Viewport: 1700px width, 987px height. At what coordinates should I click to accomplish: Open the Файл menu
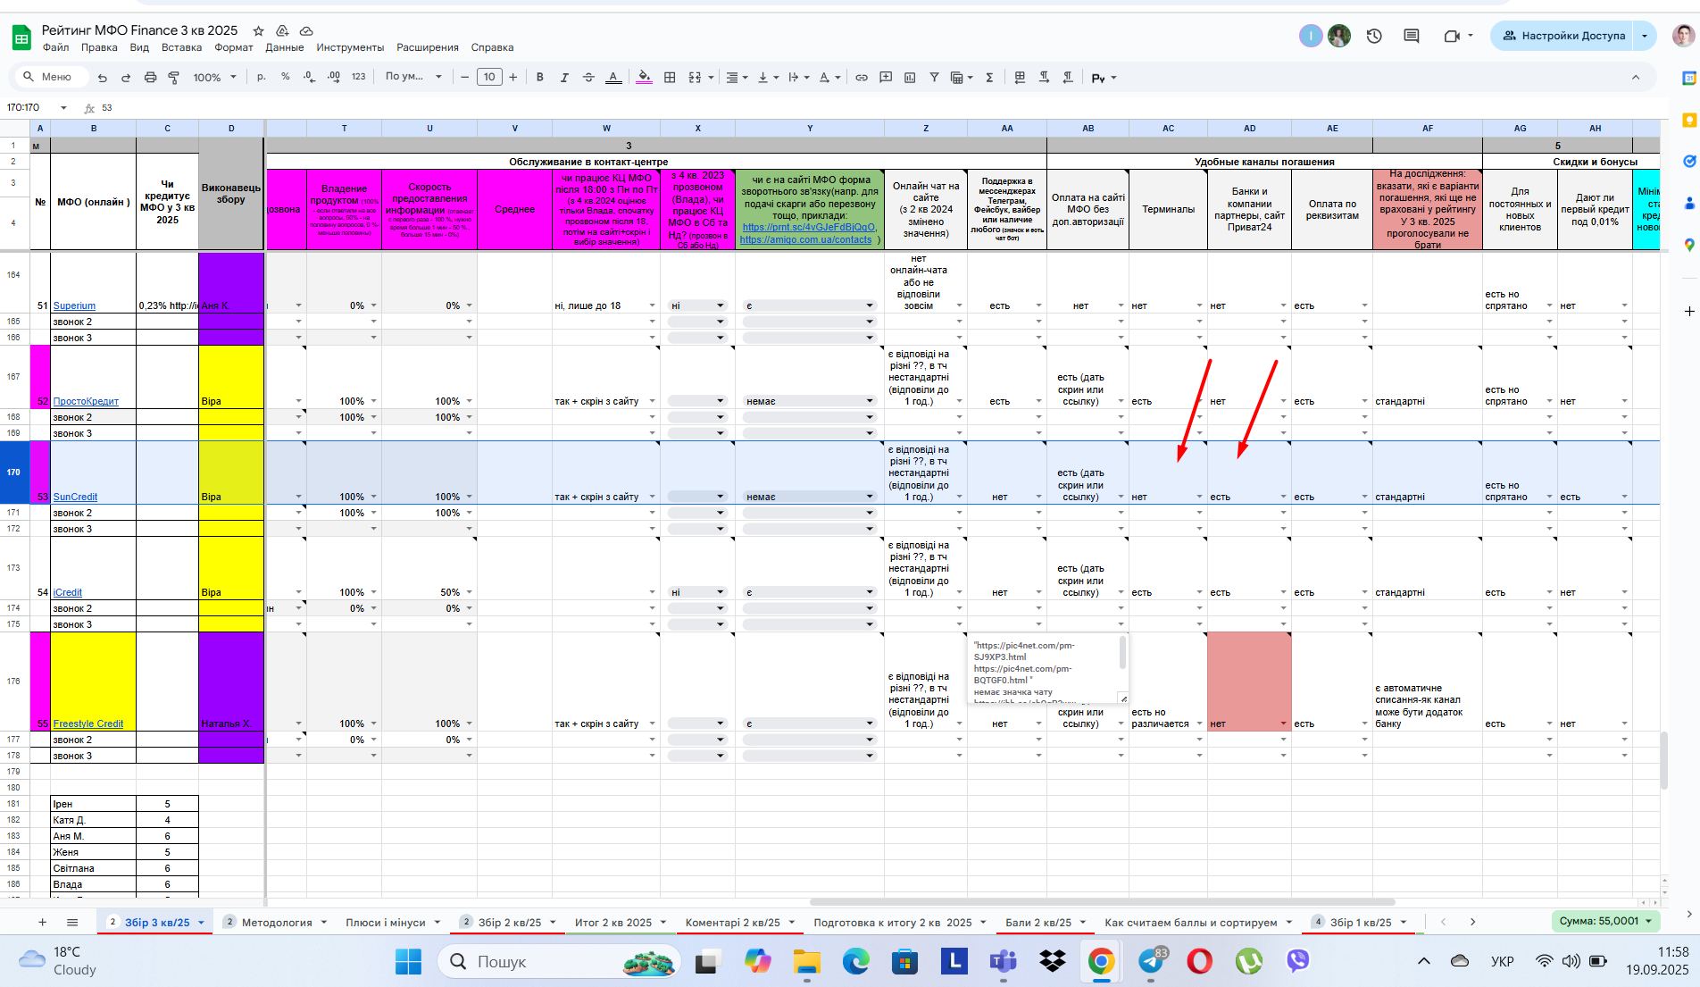click(x=55, y=47)
